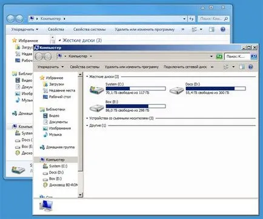This screenshot has width=263, height=219.
Task: Click Компьютер breadcrumb in back window address bar
Action: tap(50, 19)
